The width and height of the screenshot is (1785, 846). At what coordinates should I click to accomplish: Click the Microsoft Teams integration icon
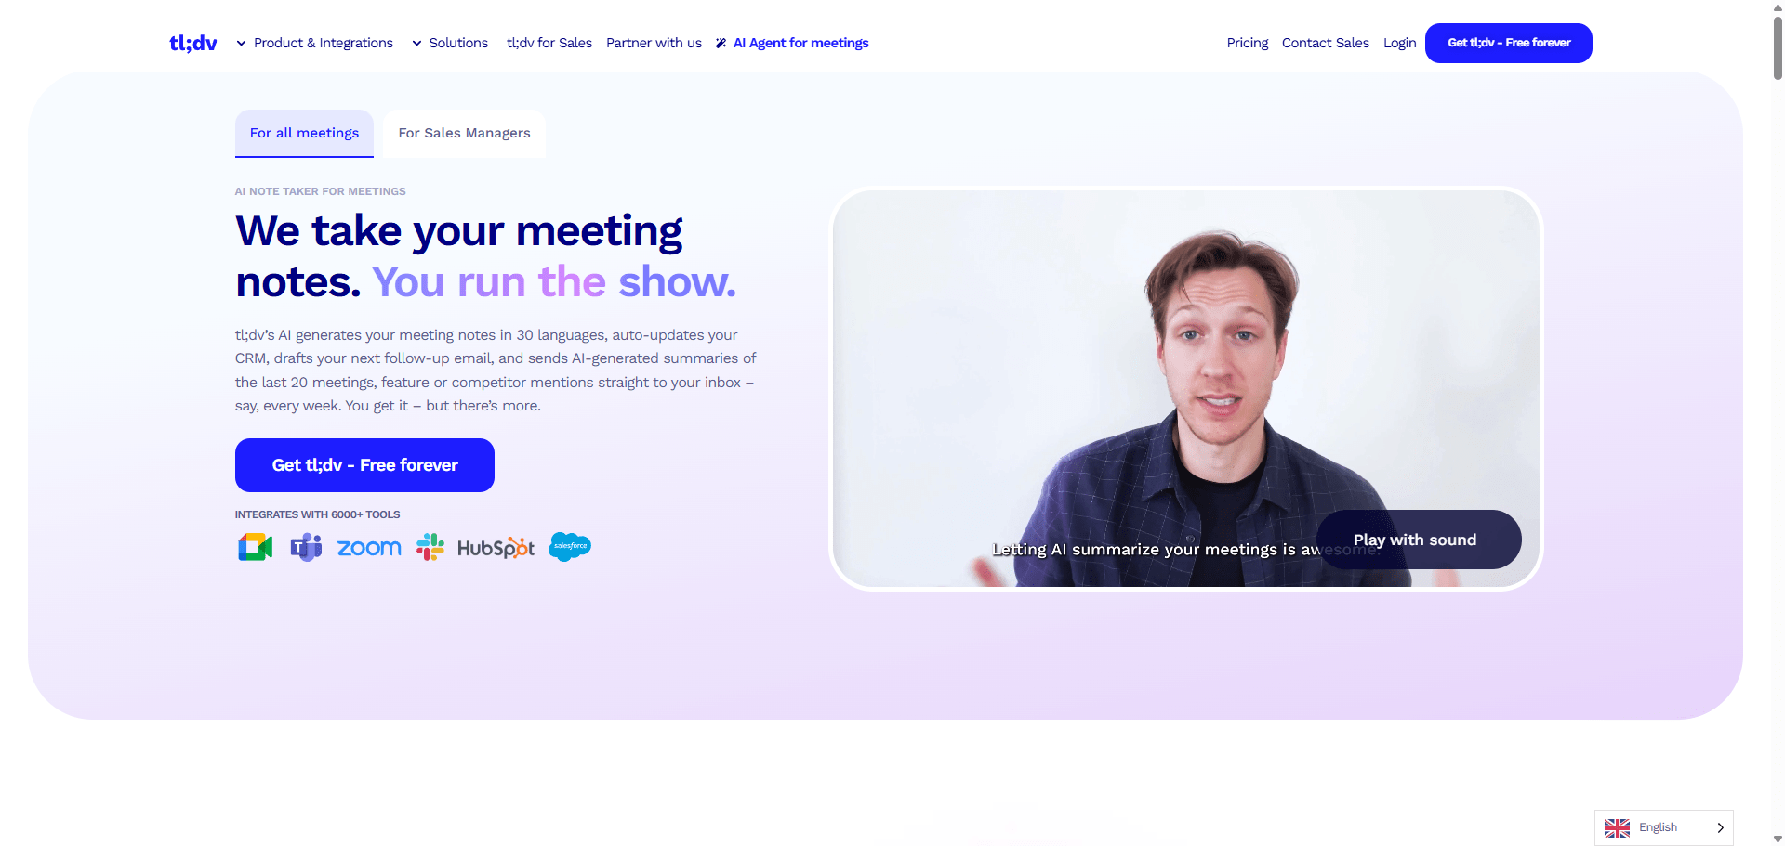306,547
